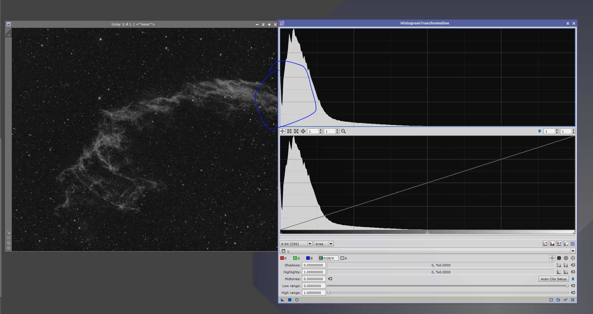Click reset midtones balance icon
Viewport: 593px width, 314px height.
tap(330, 279)
